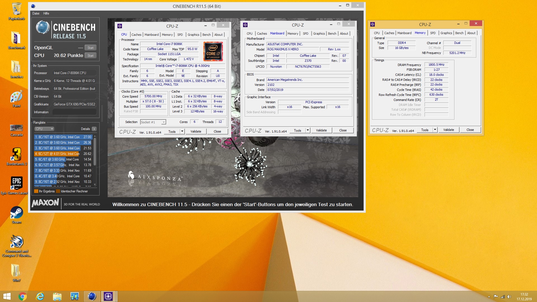The width and height of the screenshot is (537, 302).
Task: Expand Tools dropdown arrow in Mainboard window
Action: pos(308,131)
